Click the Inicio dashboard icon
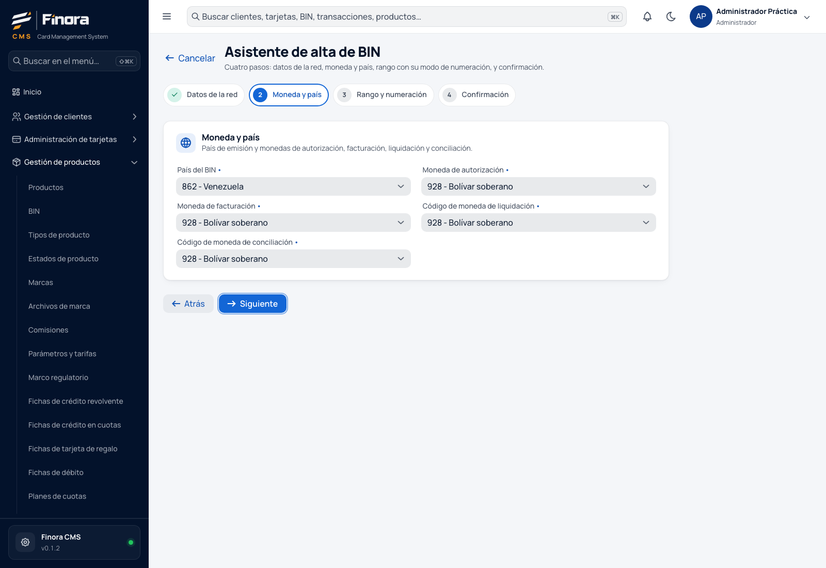 [16, 92]
